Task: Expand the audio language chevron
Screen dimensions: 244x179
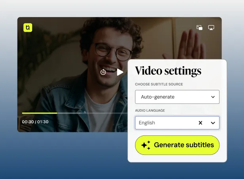Action: coord(213,123)
